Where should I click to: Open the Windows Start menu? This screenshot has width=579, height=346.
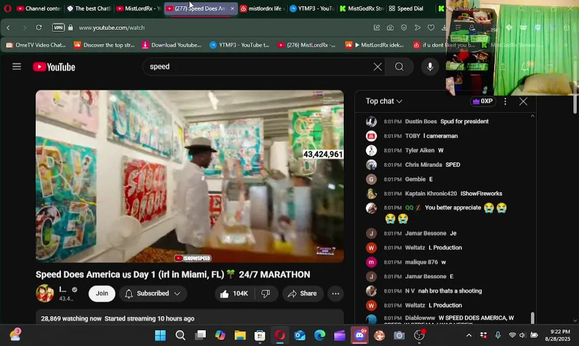coord(160,335)
